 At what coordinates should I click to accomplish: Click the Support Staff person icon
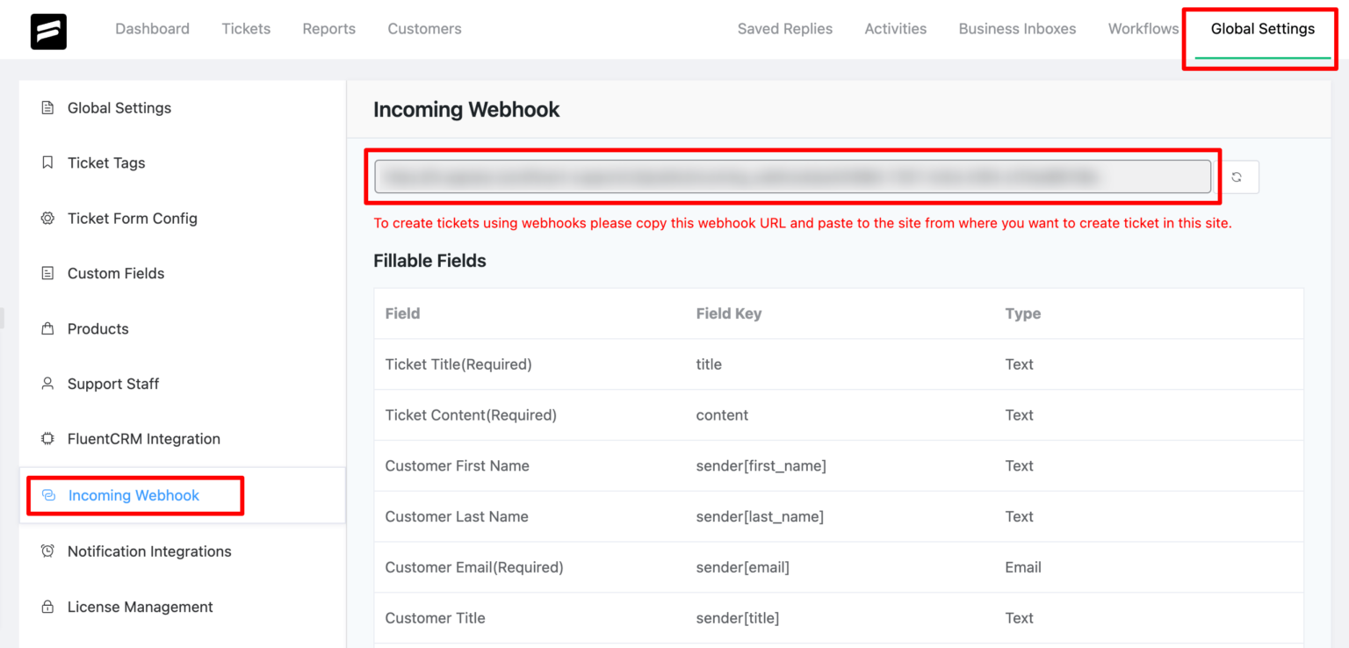tap(47, 384)
